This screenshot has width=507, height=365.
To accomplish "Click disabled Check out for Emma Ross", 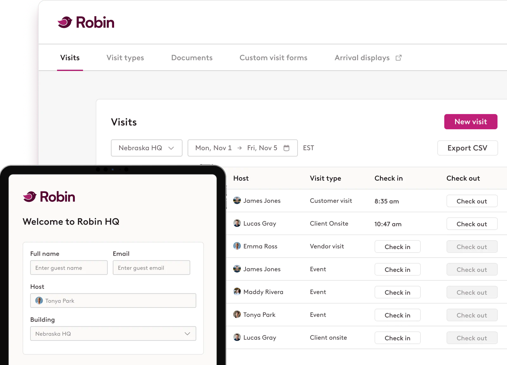I will click(x=472, y=247).
